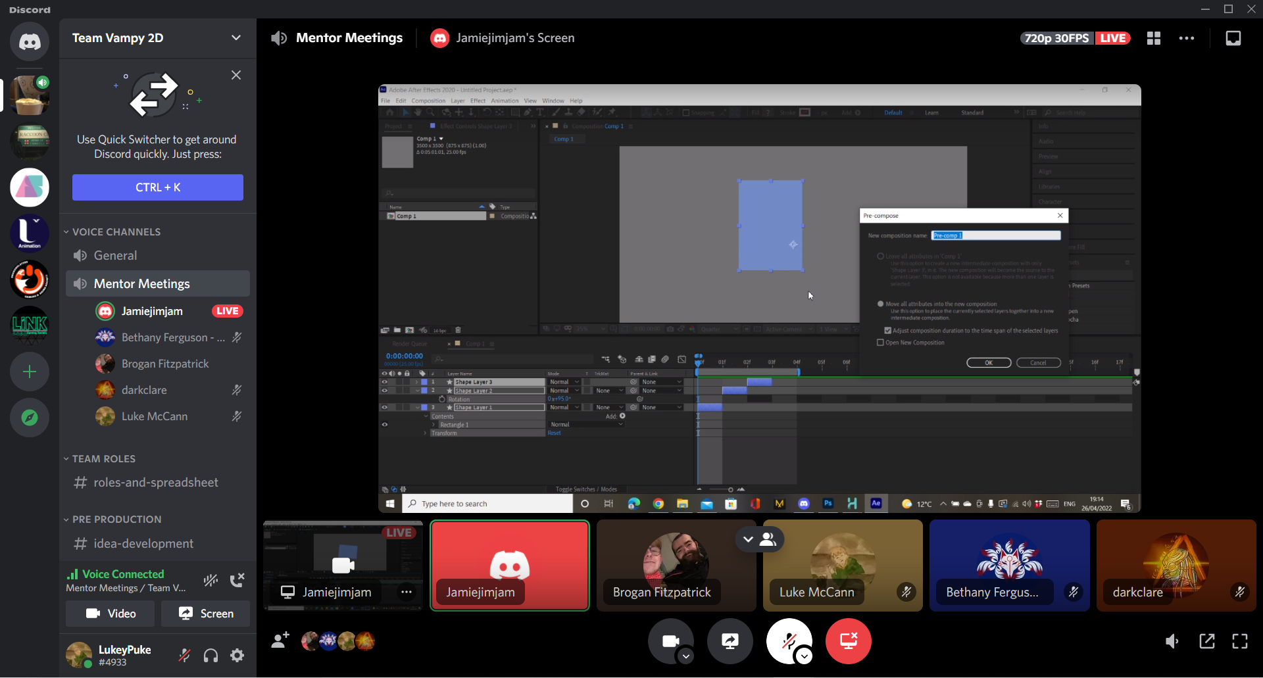Click the Video button in sidebar
Image resolution: width=1263 pixels, height=678 pixels.
111,614
